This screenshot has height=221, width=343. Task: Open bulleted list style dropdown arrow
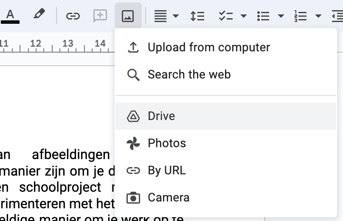point(281,16)
